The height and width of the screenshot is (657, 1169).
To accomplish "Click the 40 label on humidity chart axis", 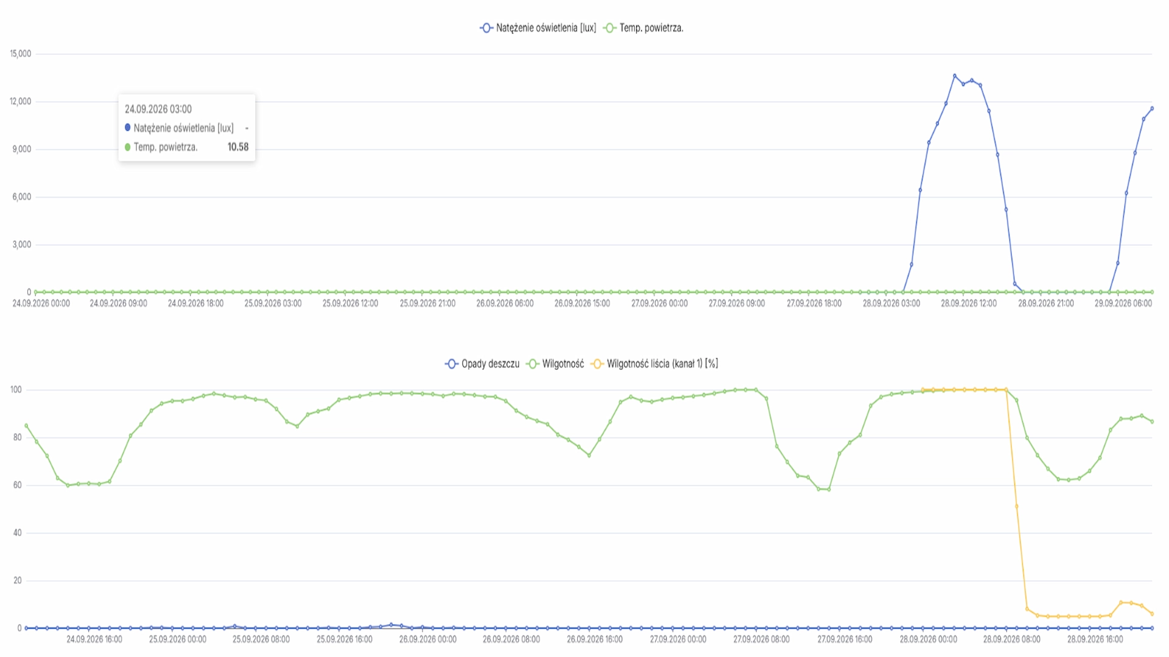I will [18, 532].
